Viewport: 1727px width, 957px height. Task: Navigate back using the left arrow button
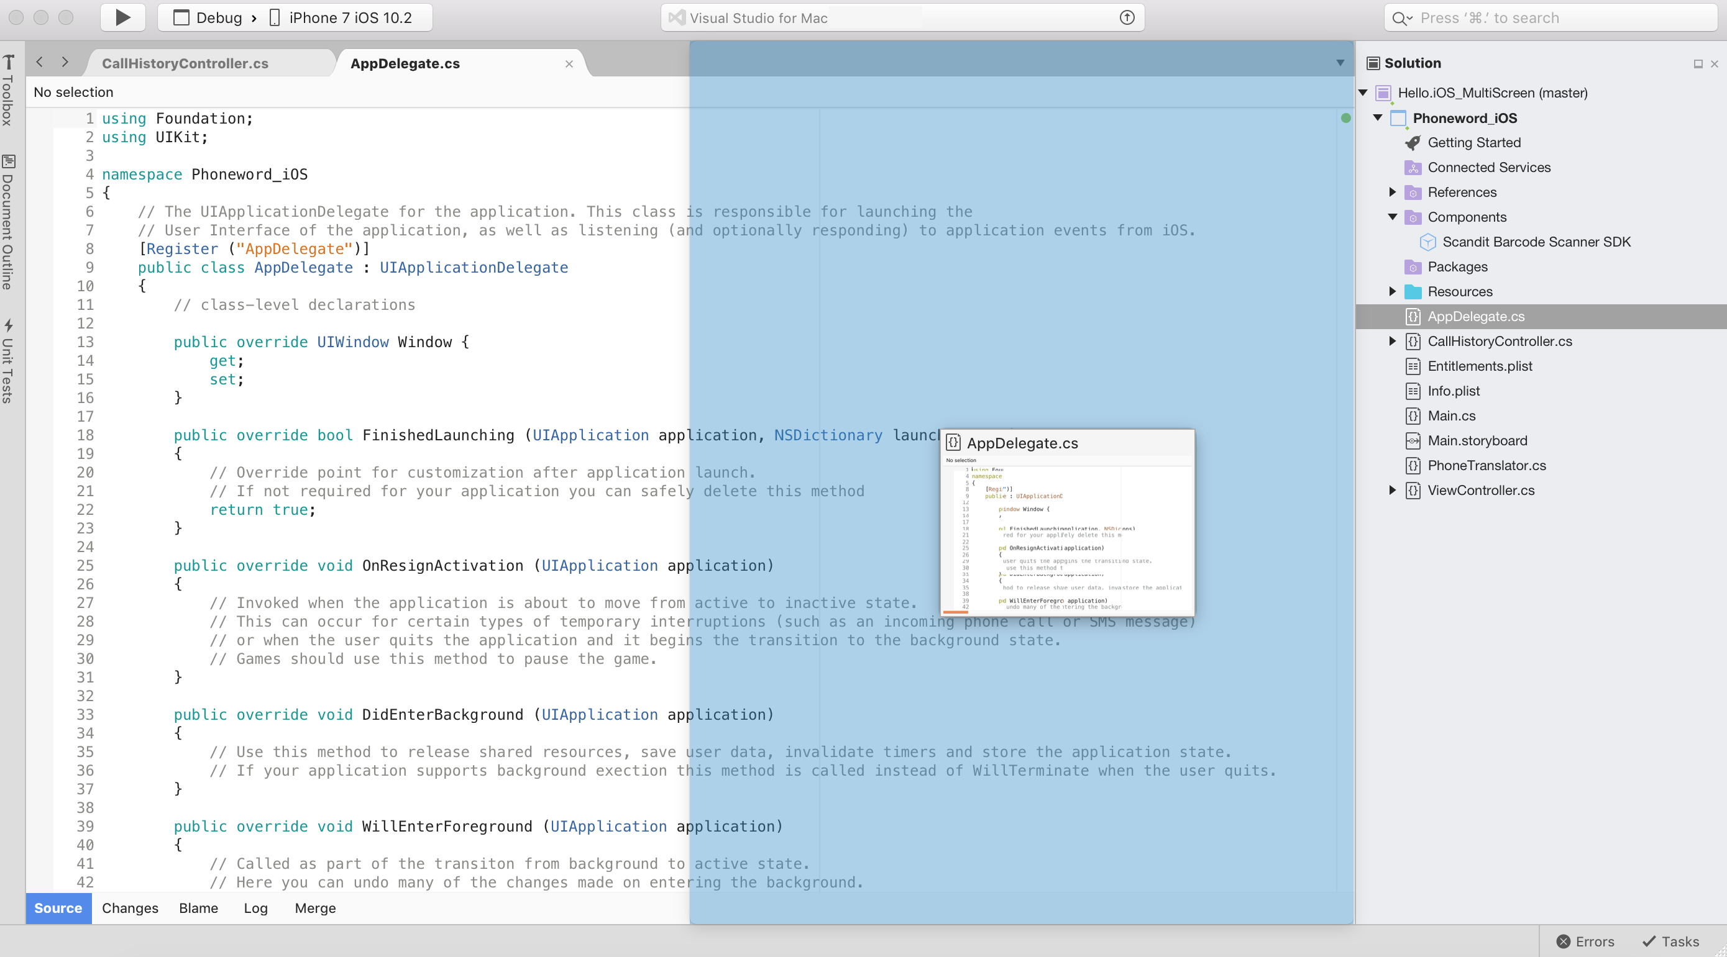[40, 62]
